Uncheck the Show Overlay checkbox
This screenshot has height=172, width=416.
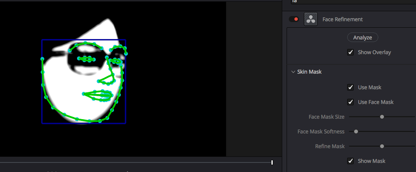tap(351, 52)
